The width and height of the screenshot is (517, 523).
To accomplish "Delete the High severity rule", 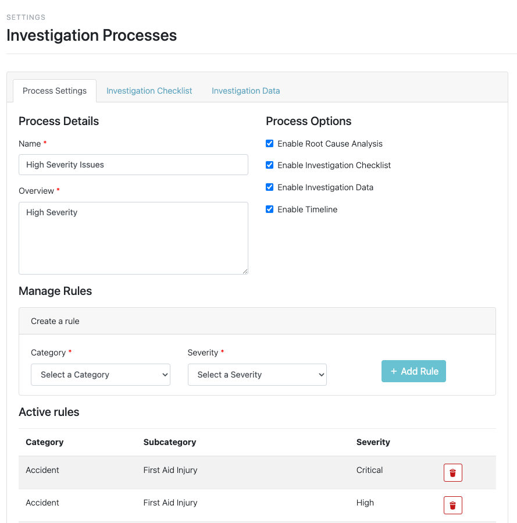I will [452, 505].
